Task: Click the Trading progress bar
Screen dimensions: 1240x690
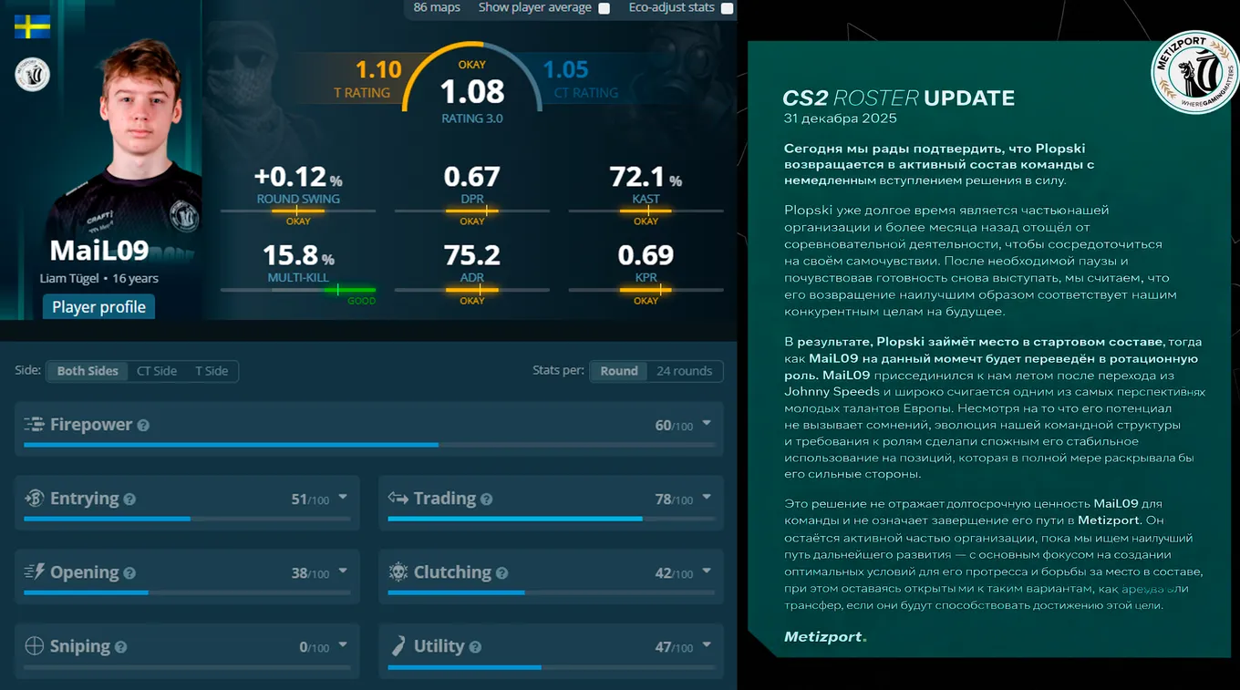Action: click(x=551, y=519)
